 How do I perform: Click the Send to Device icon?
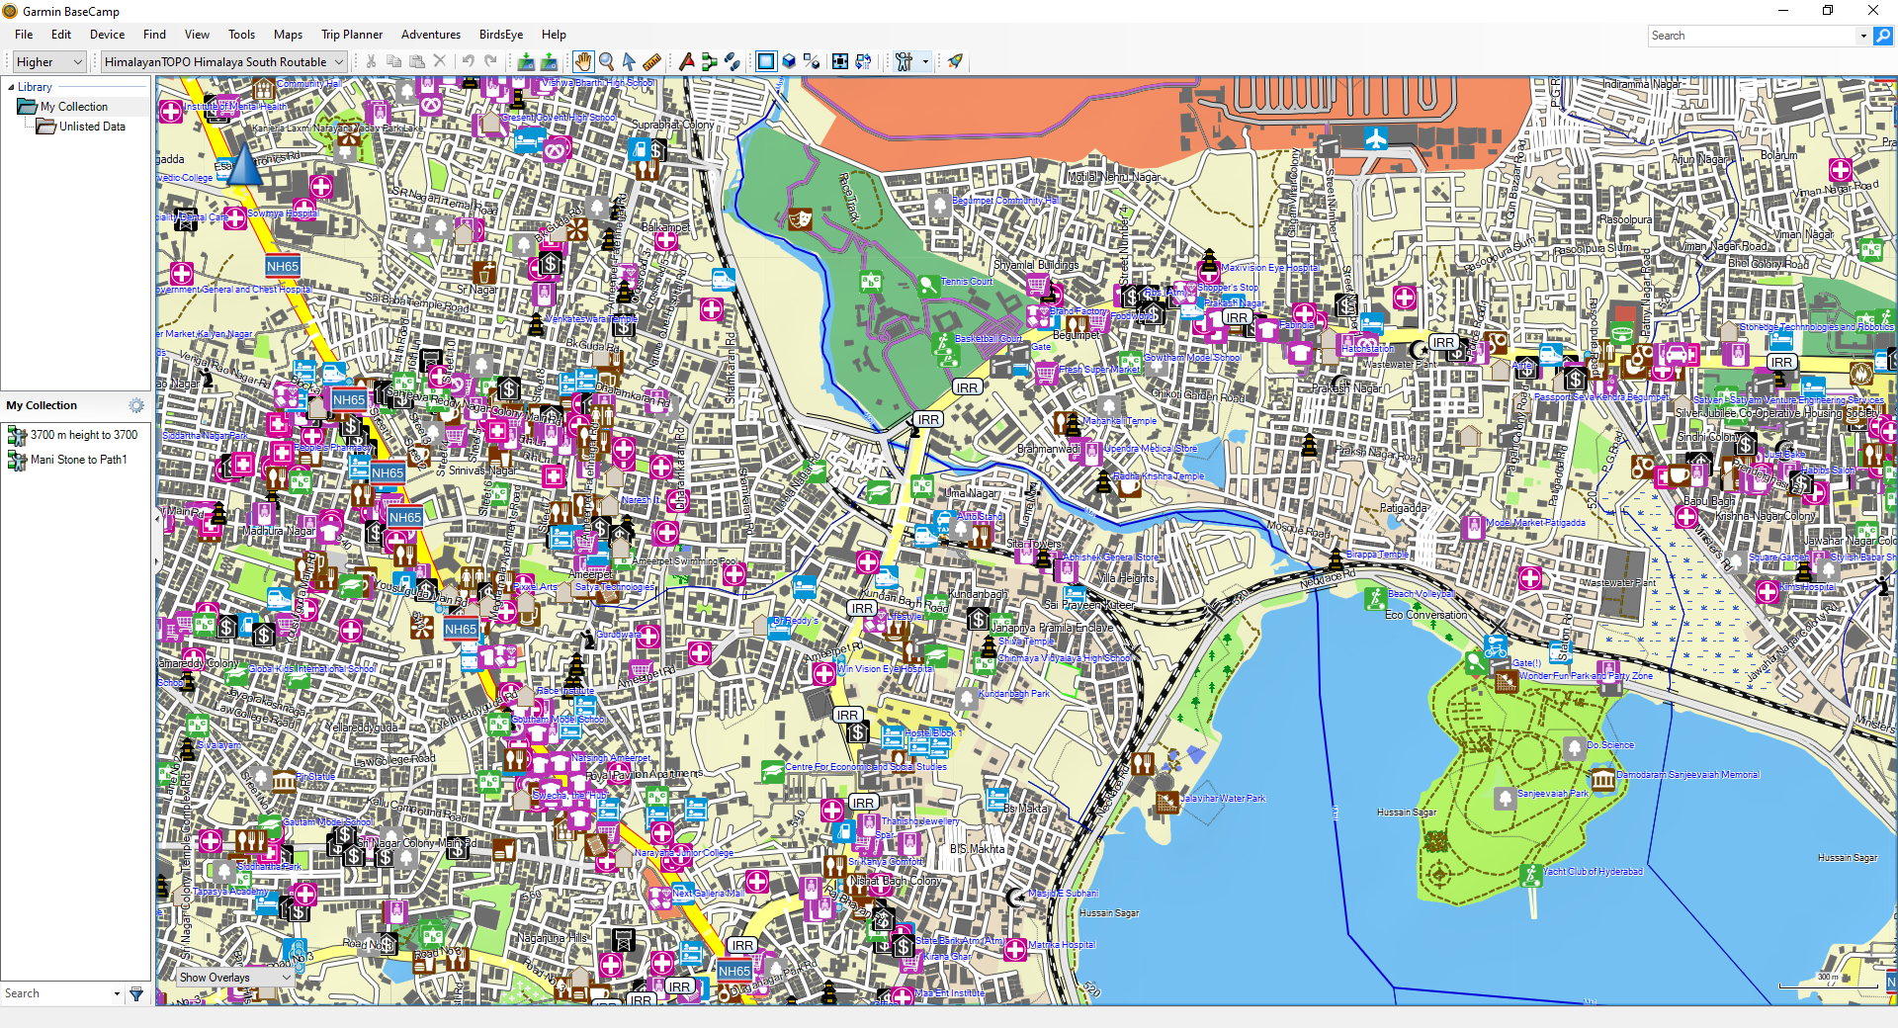pos(526,61)
